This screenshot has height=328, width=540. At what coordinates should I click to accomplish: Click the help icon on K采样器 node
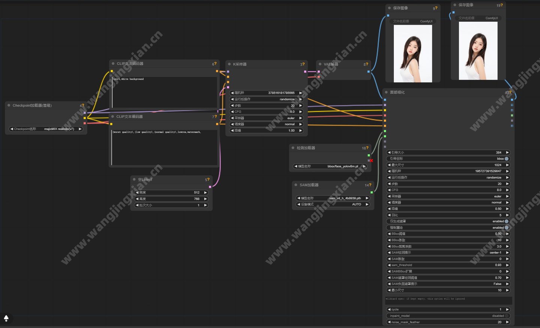pos(304,64)
